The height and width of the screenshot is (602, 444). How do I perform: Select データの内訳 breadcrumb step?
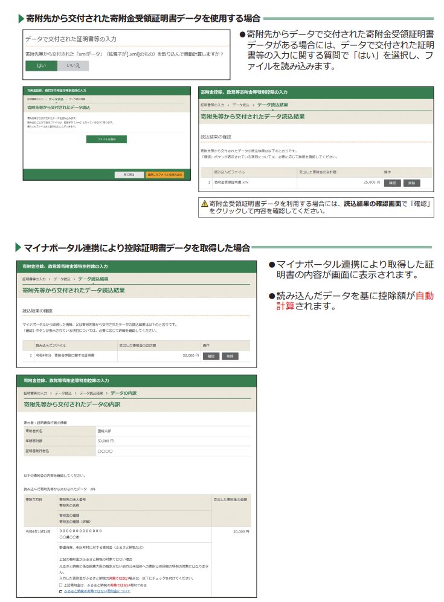coord(124,393)
